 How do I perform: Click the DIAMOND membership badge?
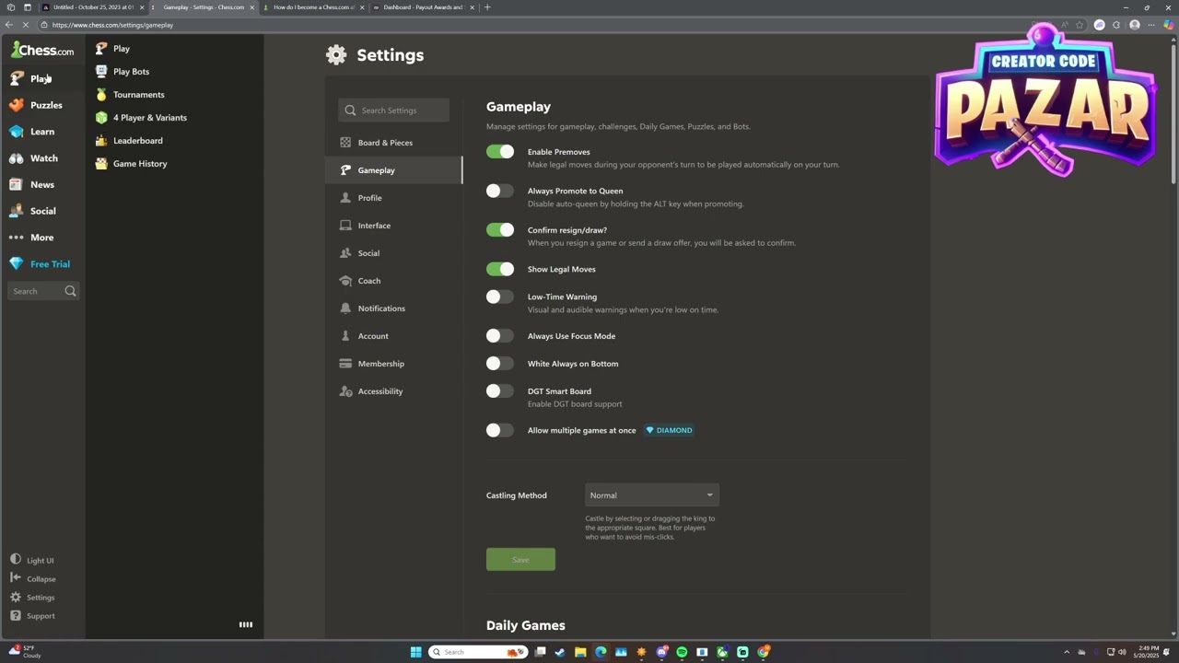[x=669, y=430]
